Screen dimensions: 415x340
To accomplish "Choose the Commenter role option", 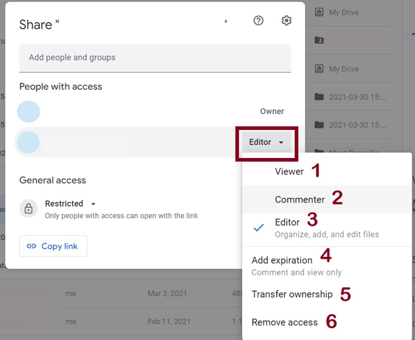I will 300,199.
